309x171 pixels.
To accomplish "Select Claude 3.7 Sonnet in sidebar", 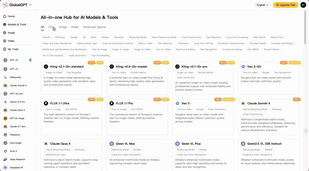I will [19, 127].
